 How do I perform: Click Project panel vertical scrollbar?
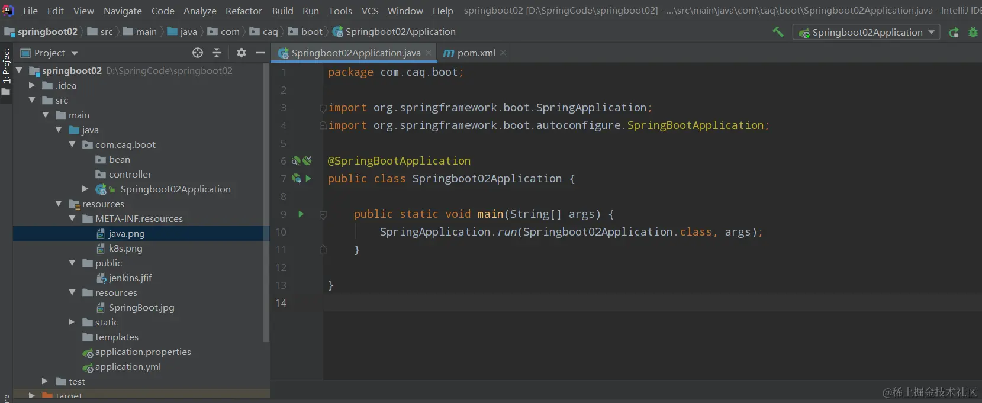point(266,202)
